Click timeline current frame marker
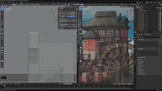The width and height of the screenshot is (162, 91). [x=5, y=86]
